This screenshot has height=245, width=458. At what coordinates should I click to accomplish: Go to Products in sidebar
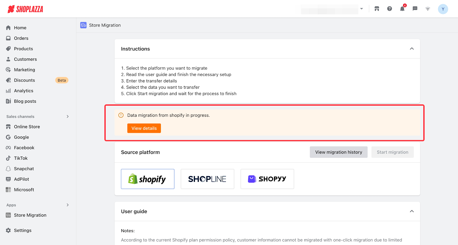[x=23, y=49]
